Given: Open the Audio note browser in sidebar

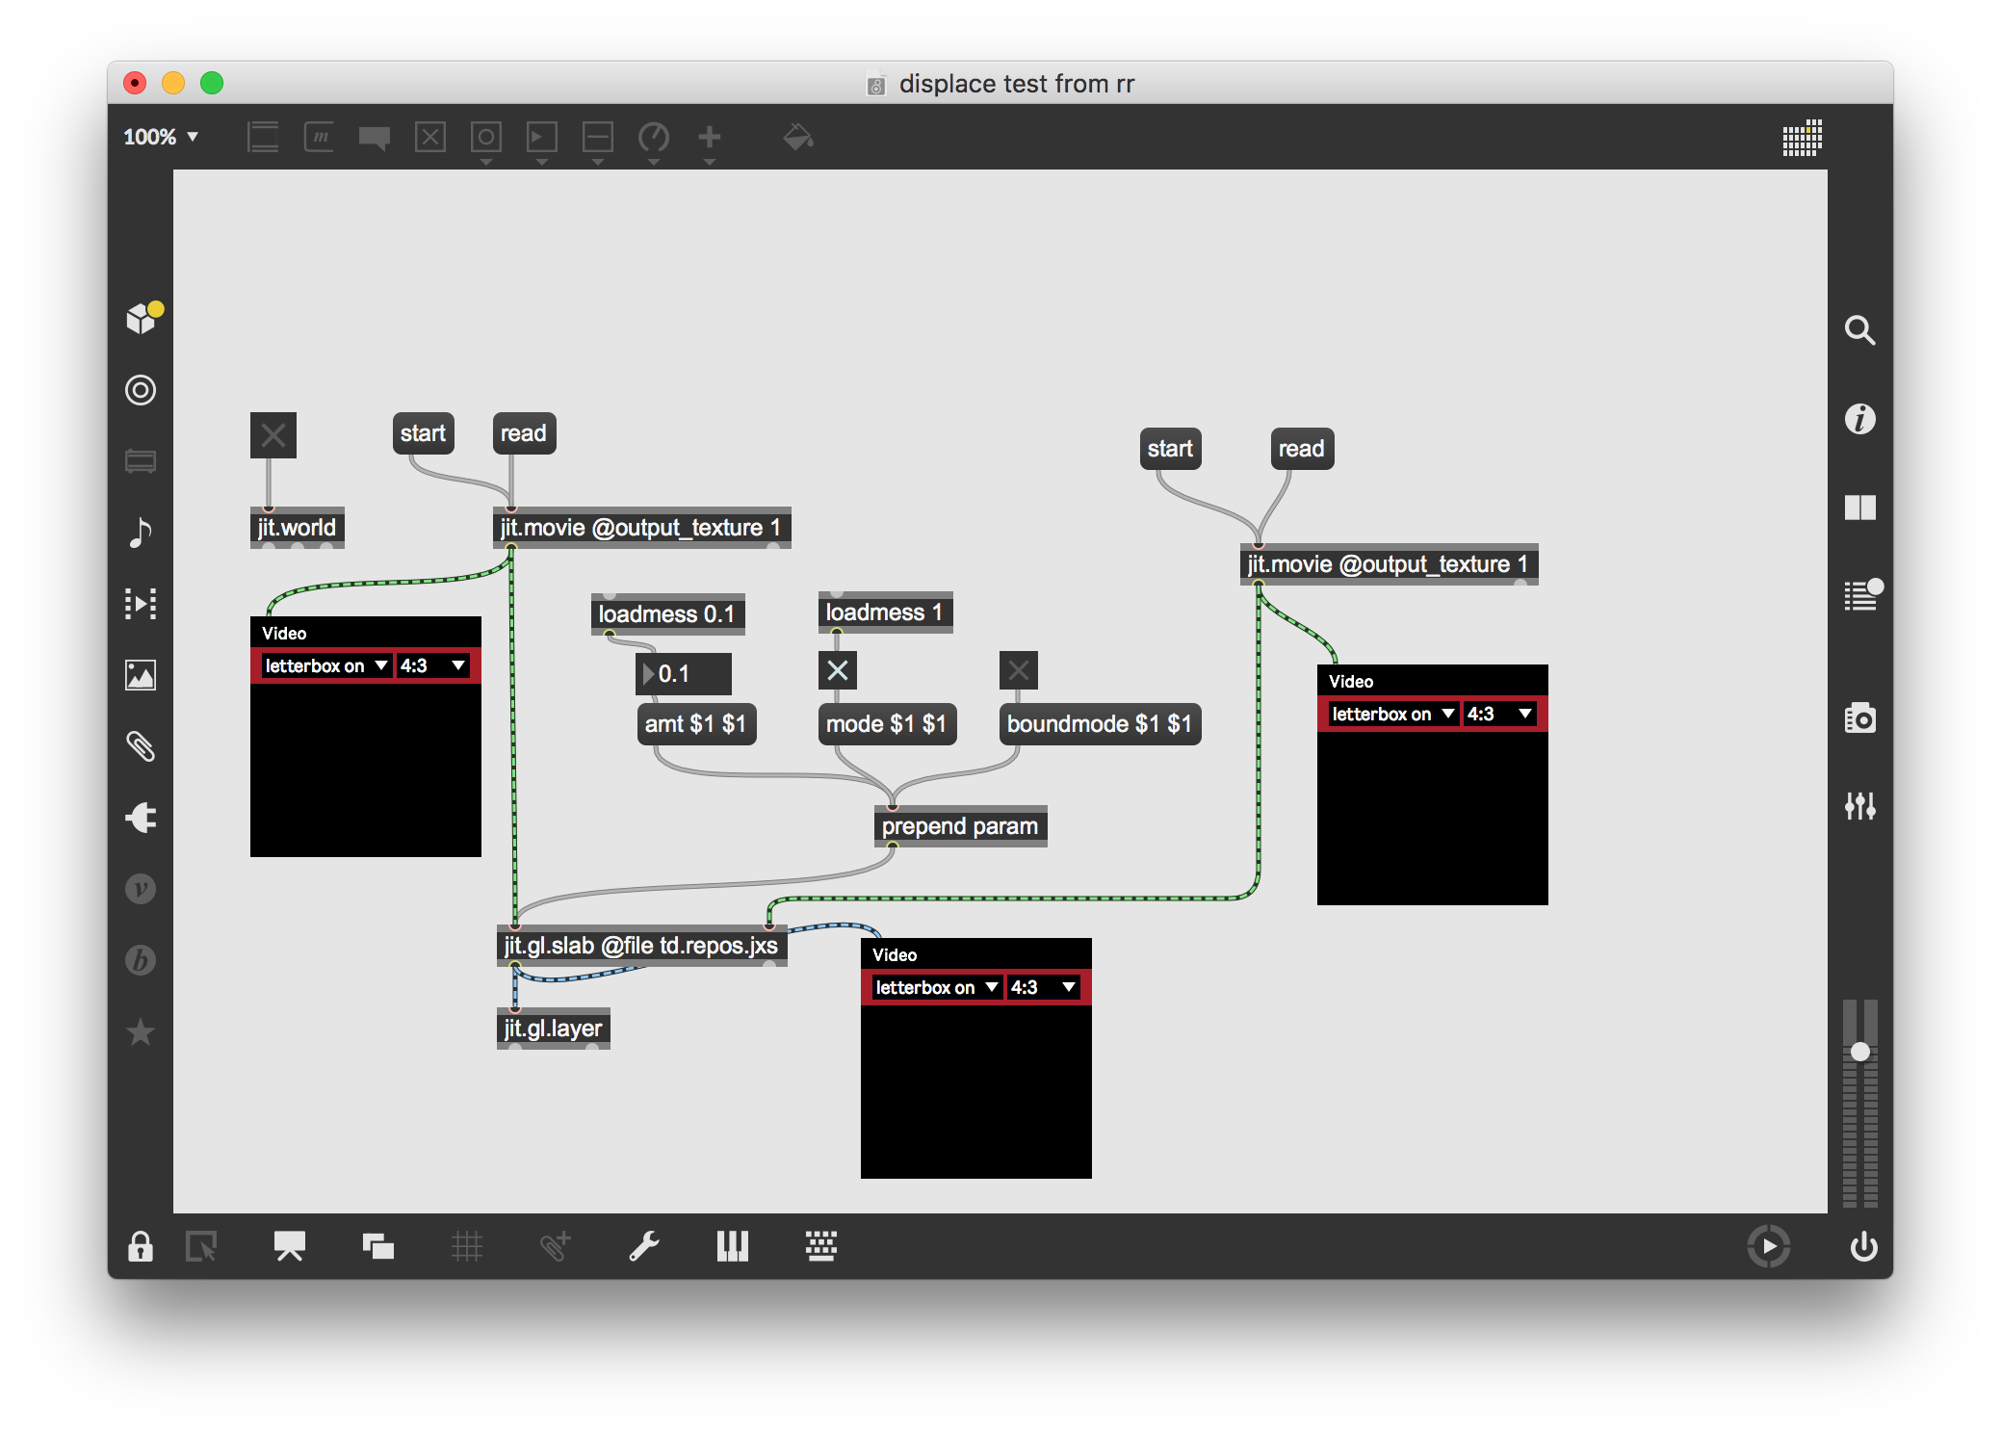Looking at the screenshot, I should point(141,533).
